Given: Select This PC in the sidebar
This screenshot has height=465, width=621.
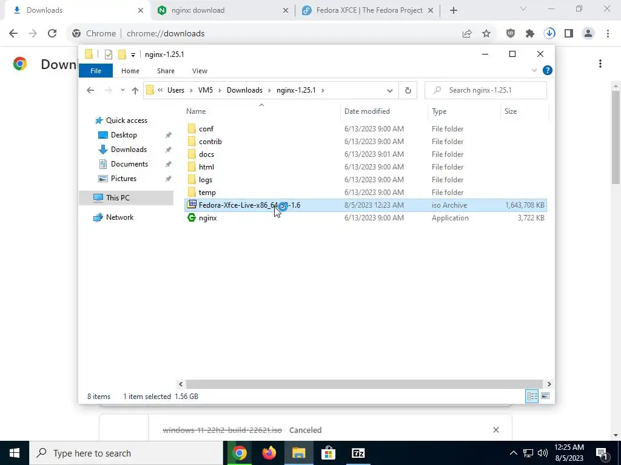Looking at the screenshot, I should point(118,198).
